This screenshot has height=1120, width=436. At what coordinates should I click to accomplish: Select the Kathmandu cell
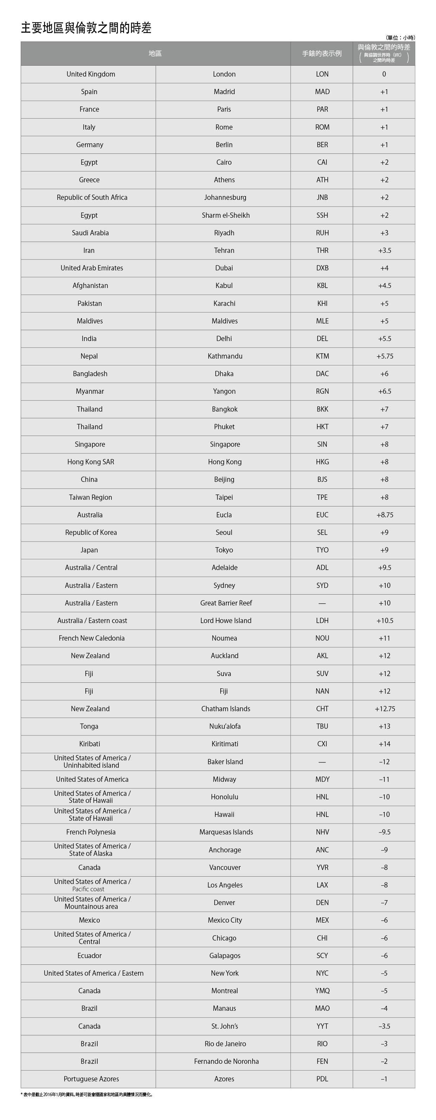click(x=225, y=356)
